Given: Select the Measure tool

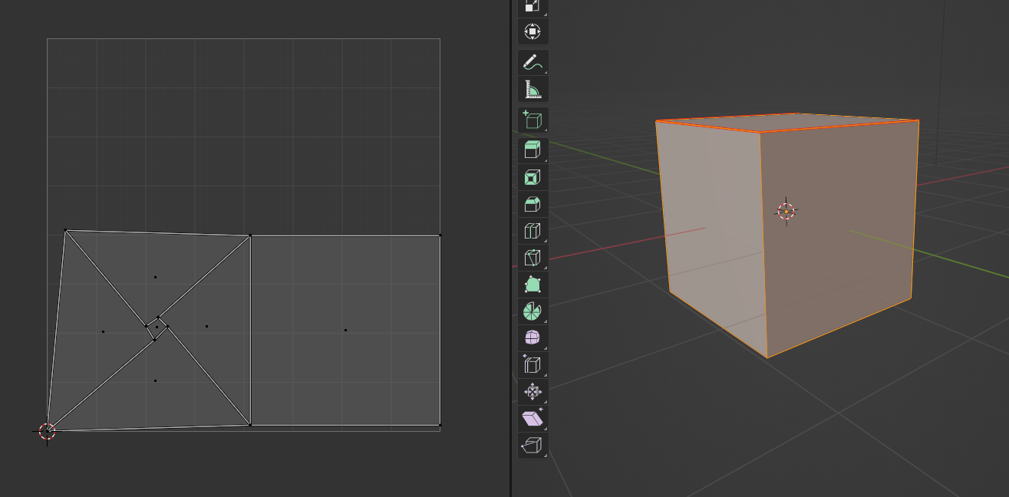Looking at the screenshot, I should pos(533,90).
